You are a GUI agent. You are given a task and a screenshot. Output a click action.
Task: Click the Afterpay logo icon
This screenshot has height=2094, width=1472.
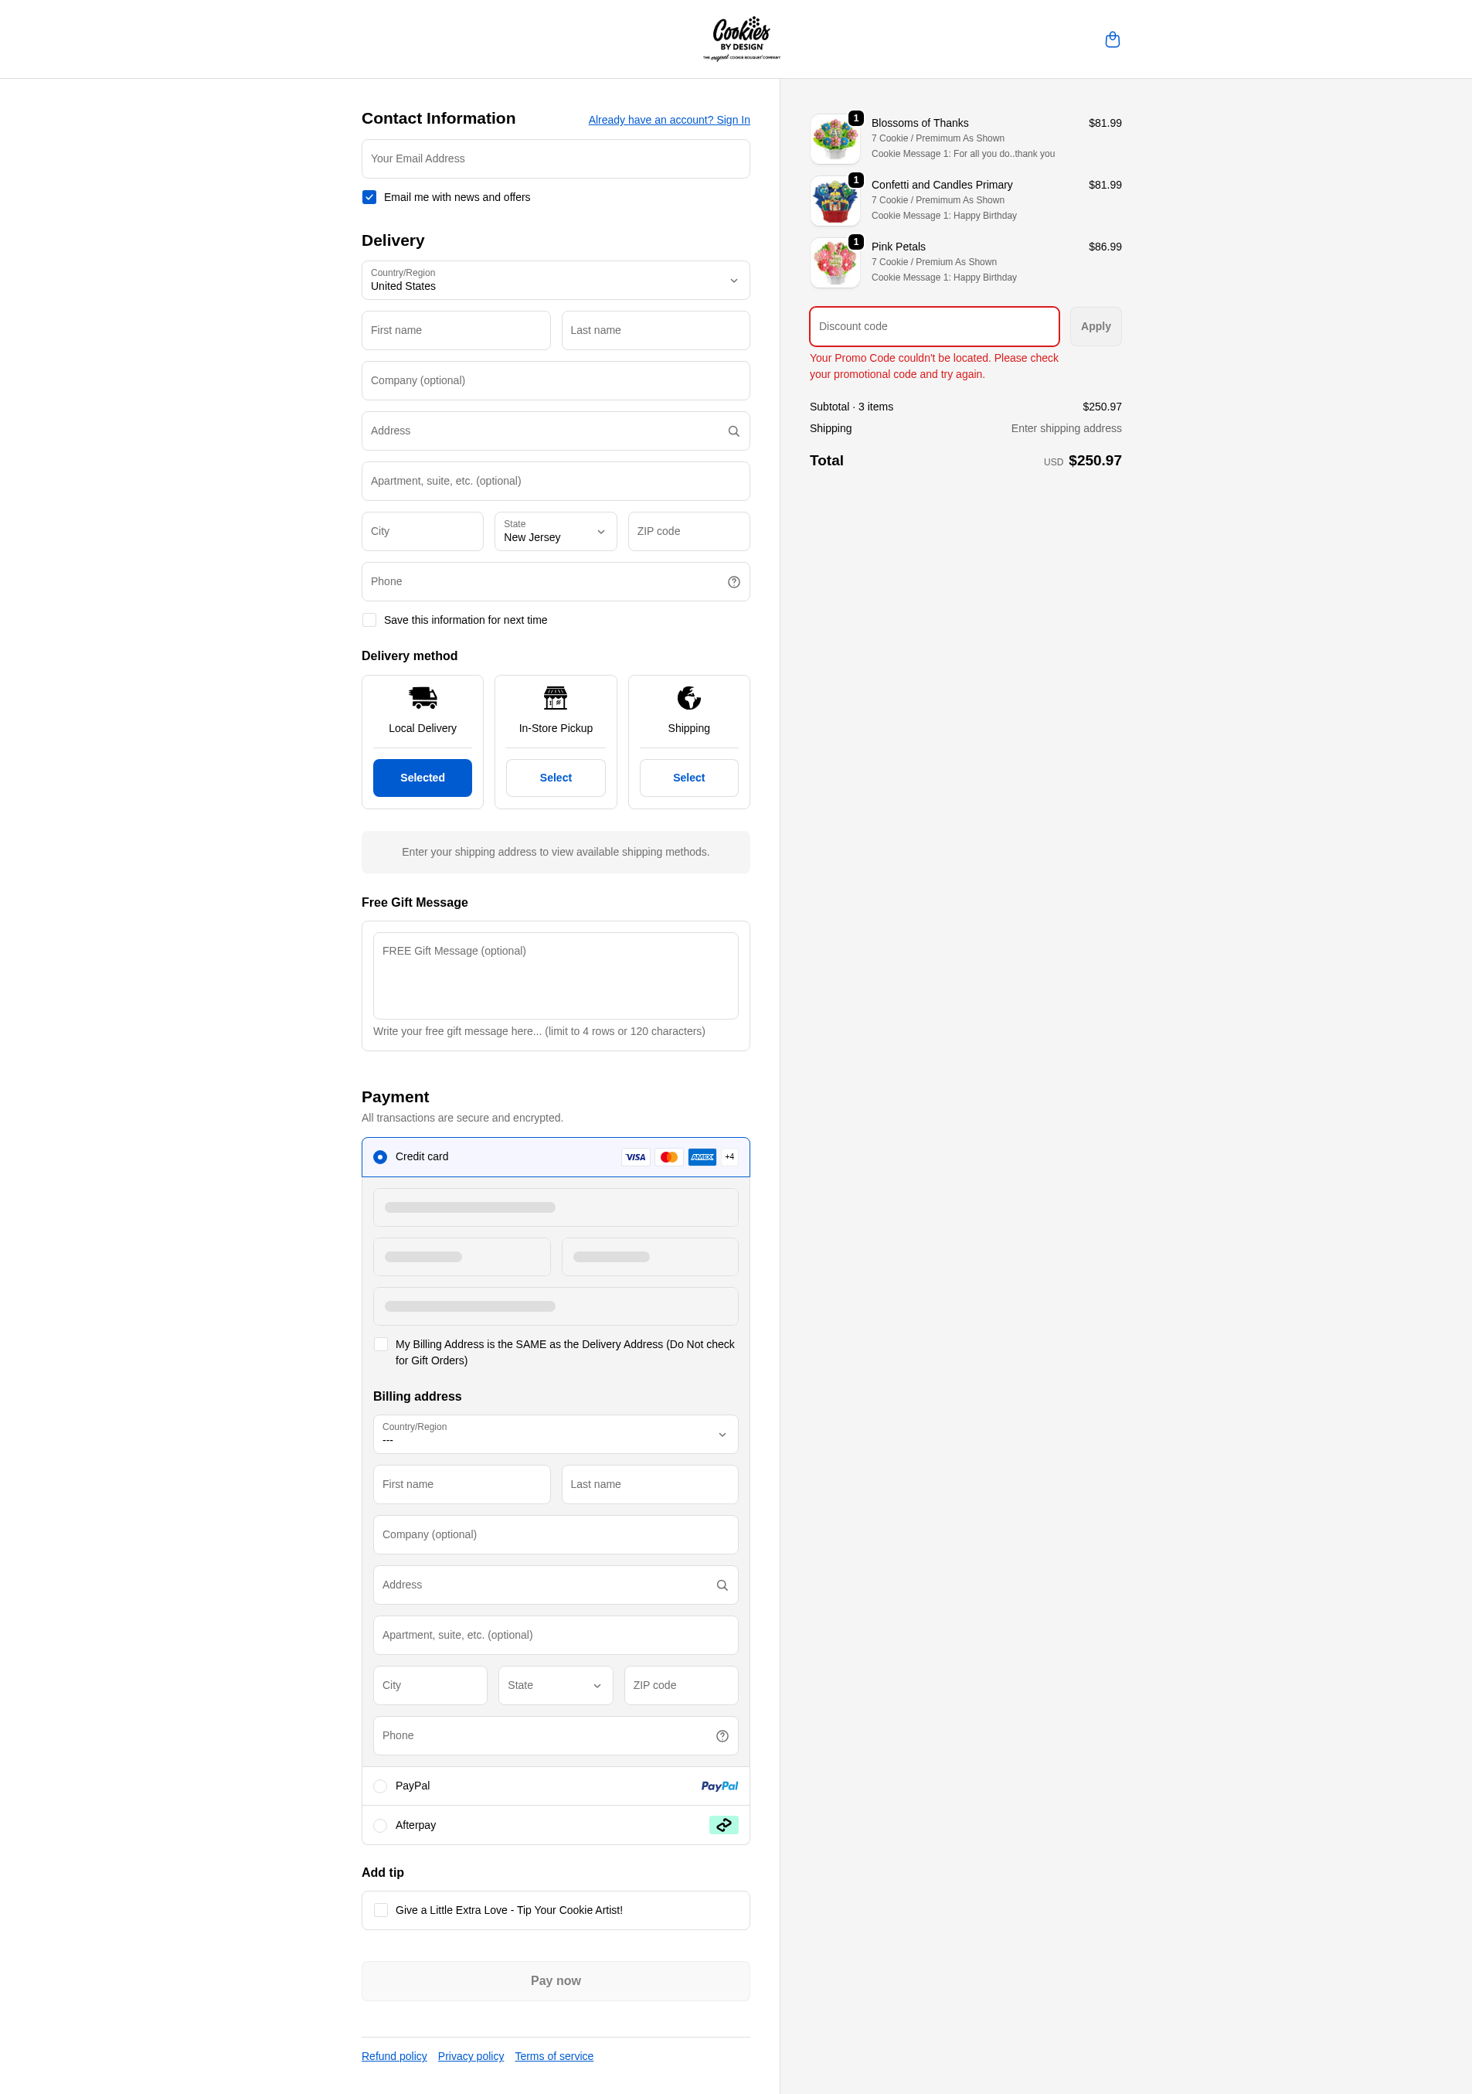pyautogui.click(x=724, y=1825)
